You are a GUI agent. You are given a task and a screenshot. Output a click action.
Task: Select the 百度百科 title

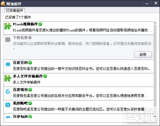coord(20,63)
